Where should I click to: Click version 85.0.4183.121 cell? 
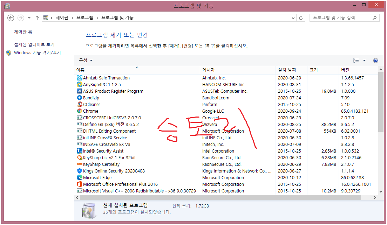point(355,111)
